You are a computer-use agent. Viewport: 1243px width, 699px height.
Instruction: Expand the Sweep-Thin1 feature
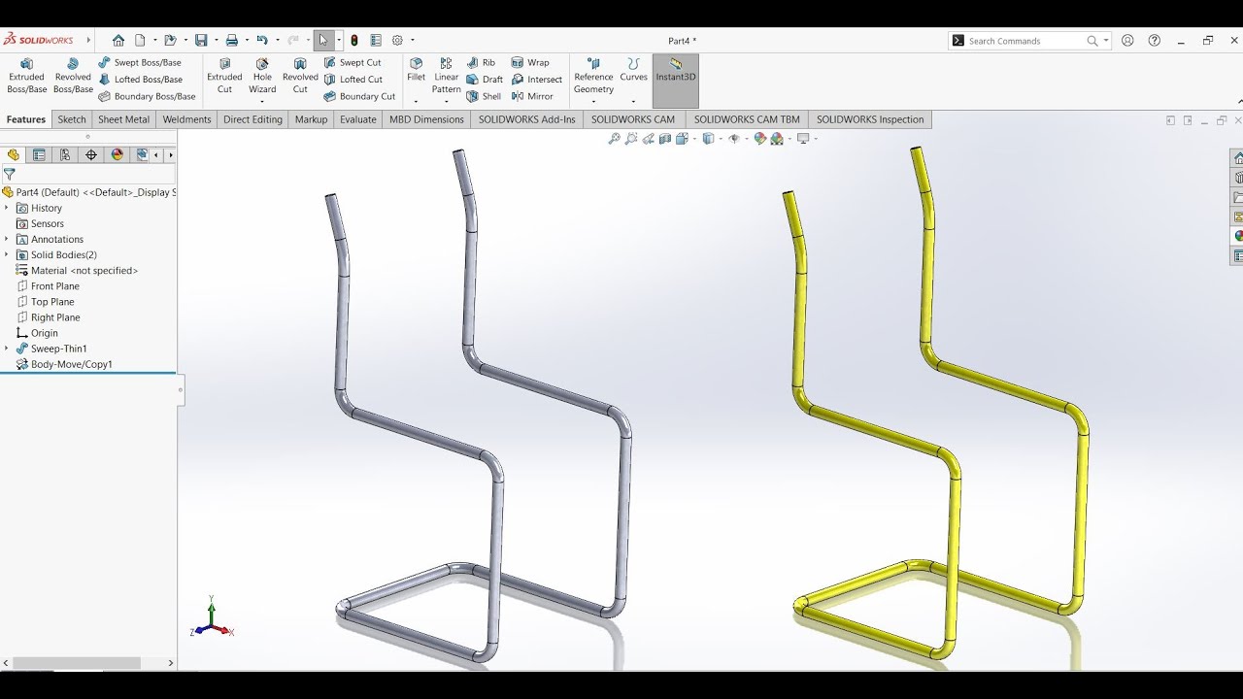click(x=7, y=349)
